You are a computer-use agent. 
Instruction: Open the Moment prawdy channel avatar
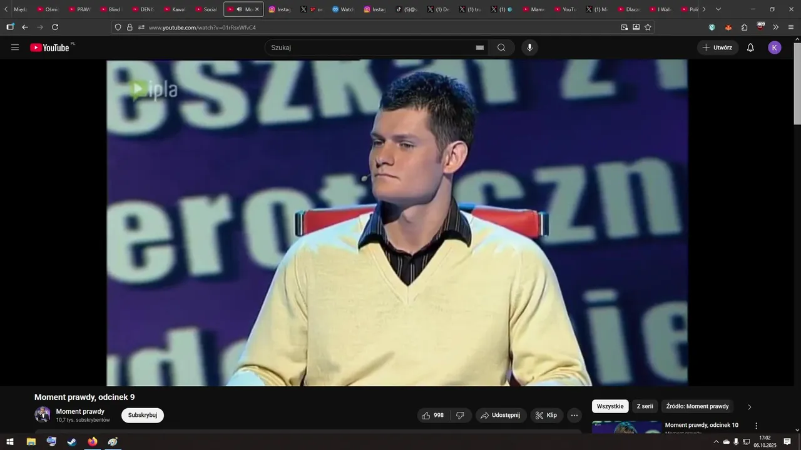coord(43,415)
